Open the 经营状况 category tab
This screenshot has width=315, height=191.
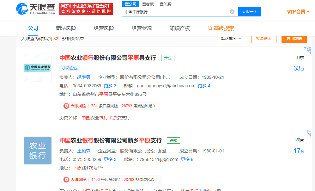click(x=142, y=28)
